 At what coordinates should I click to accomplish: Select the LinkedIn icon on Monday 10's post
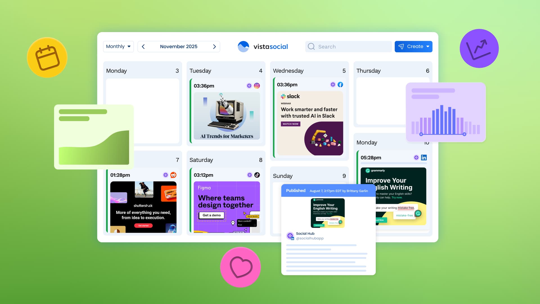[424, 158]
